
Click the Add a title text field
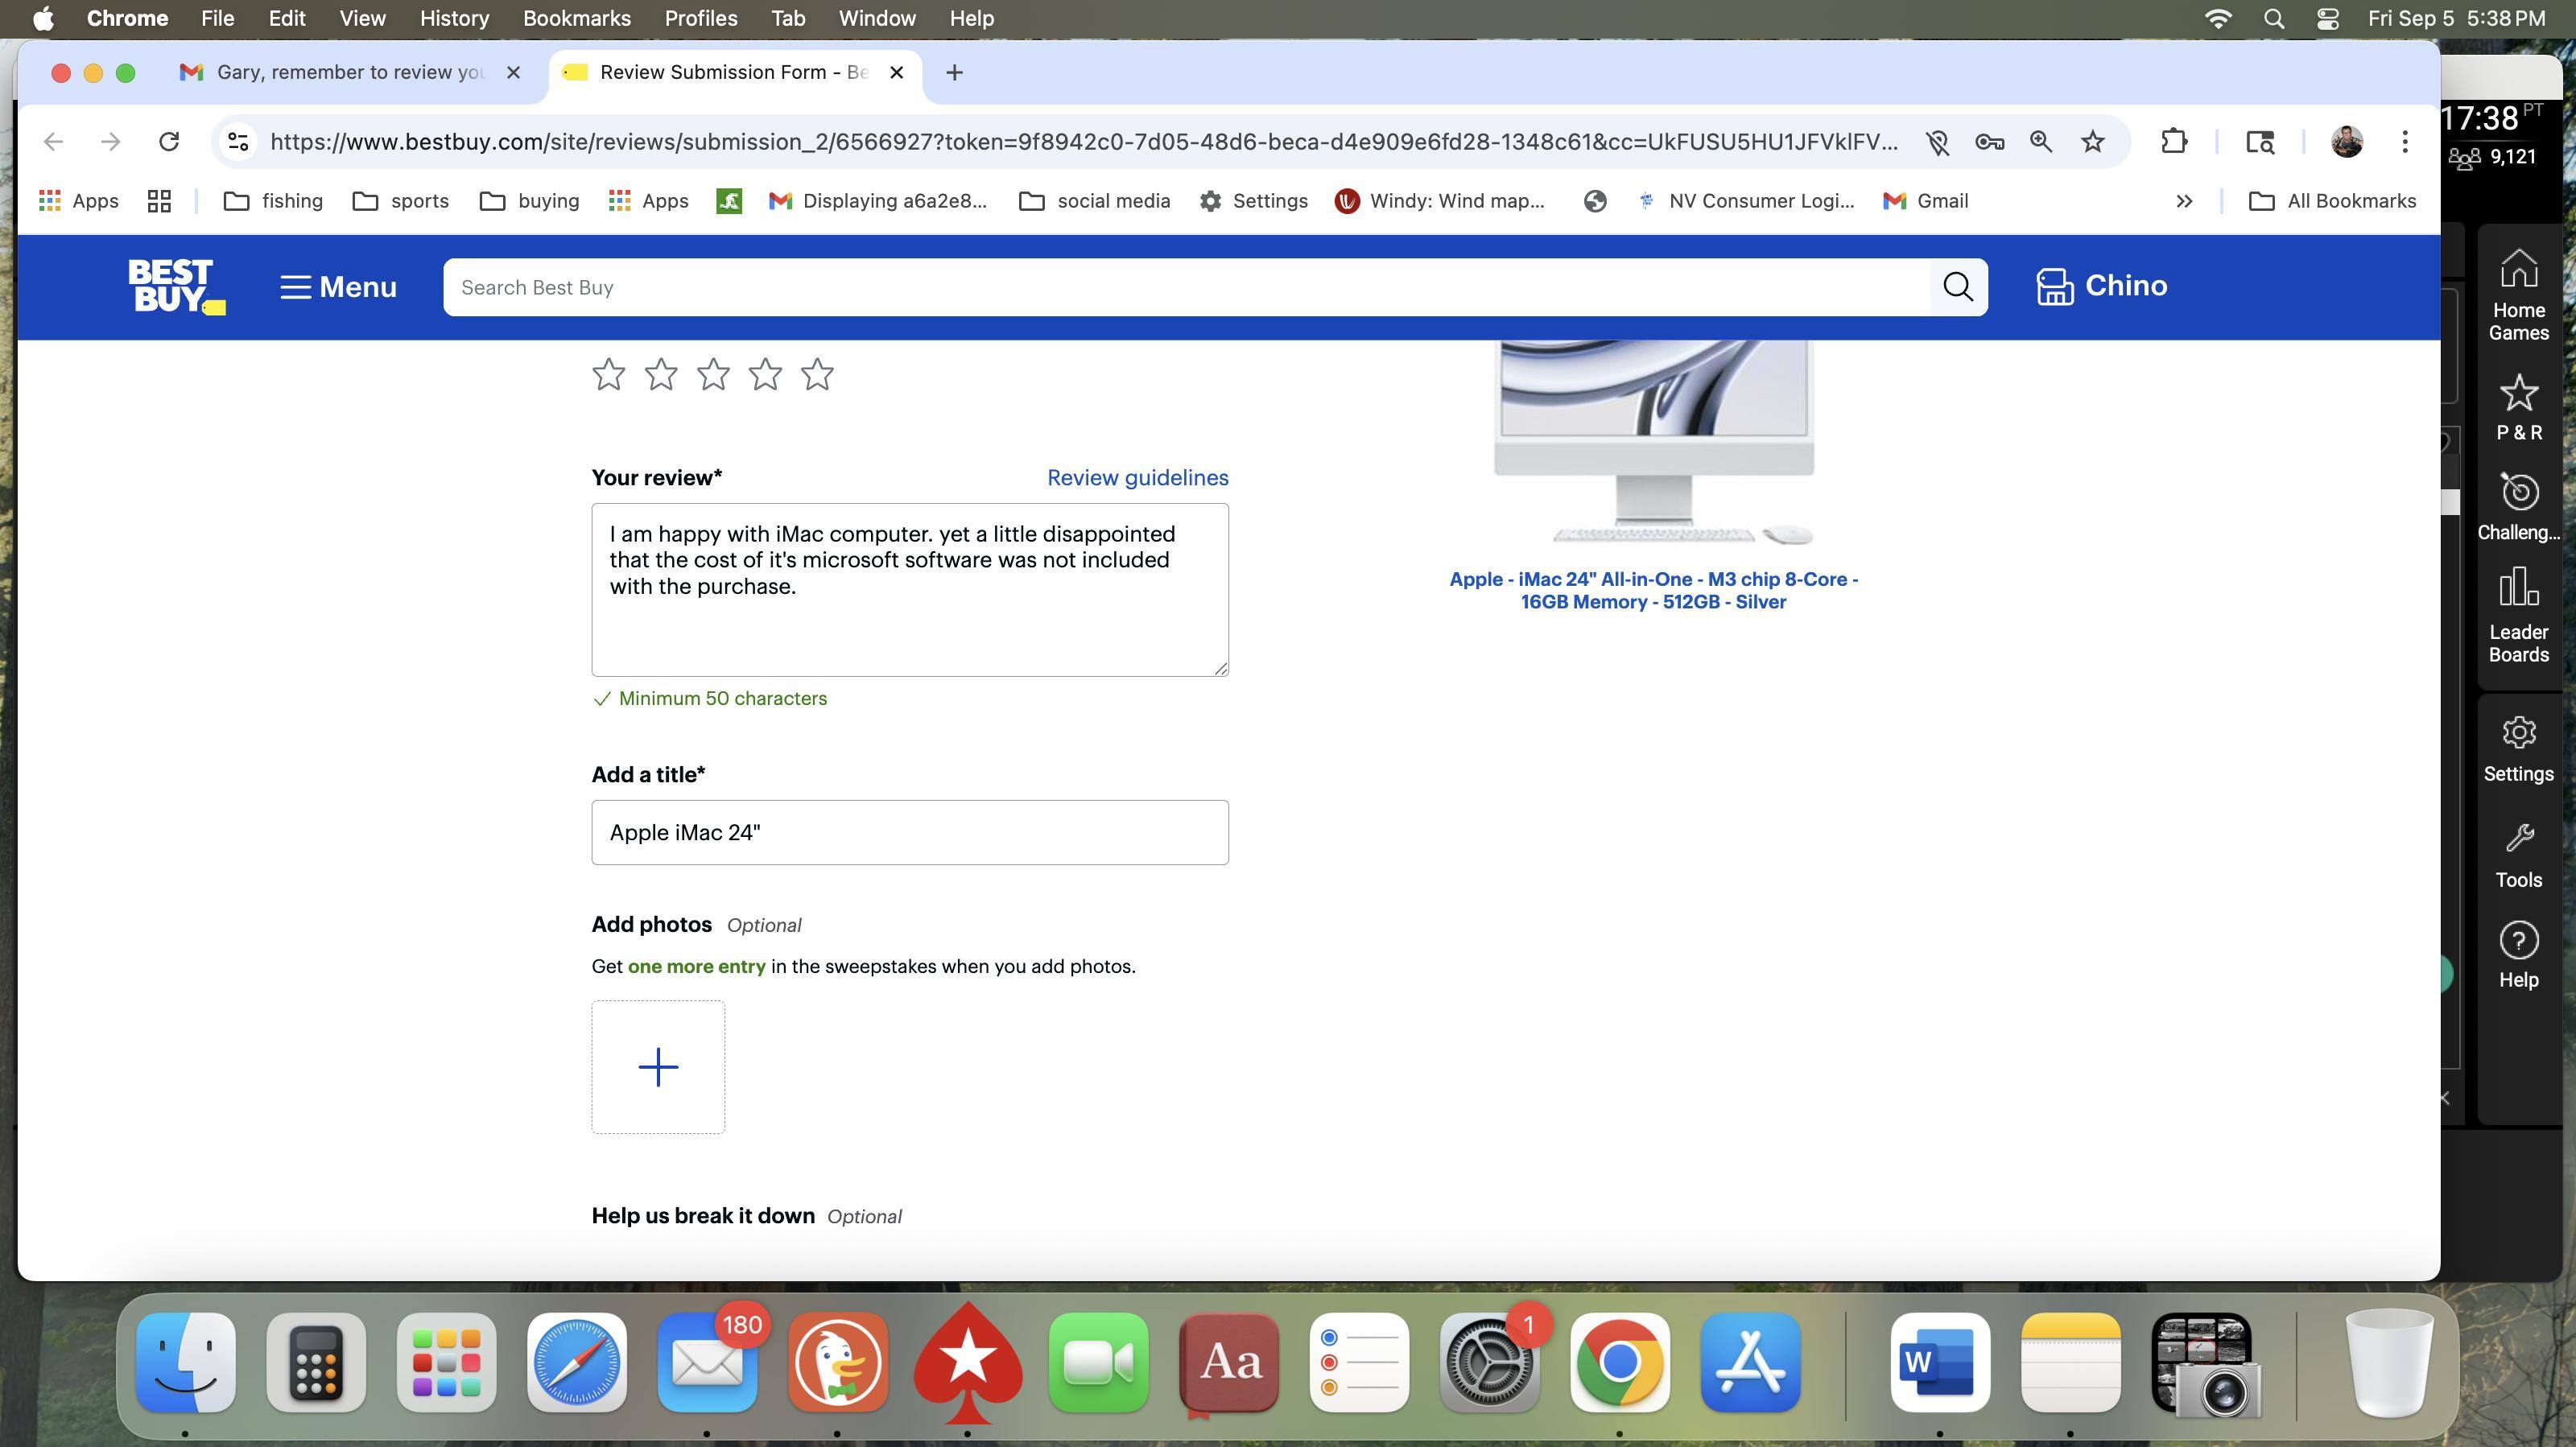[909, 832]
